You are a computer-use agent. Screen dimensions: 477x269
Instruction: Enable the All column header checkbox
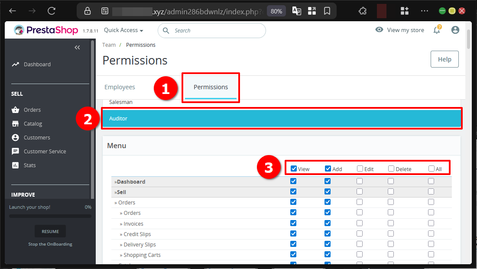point(431,169)
